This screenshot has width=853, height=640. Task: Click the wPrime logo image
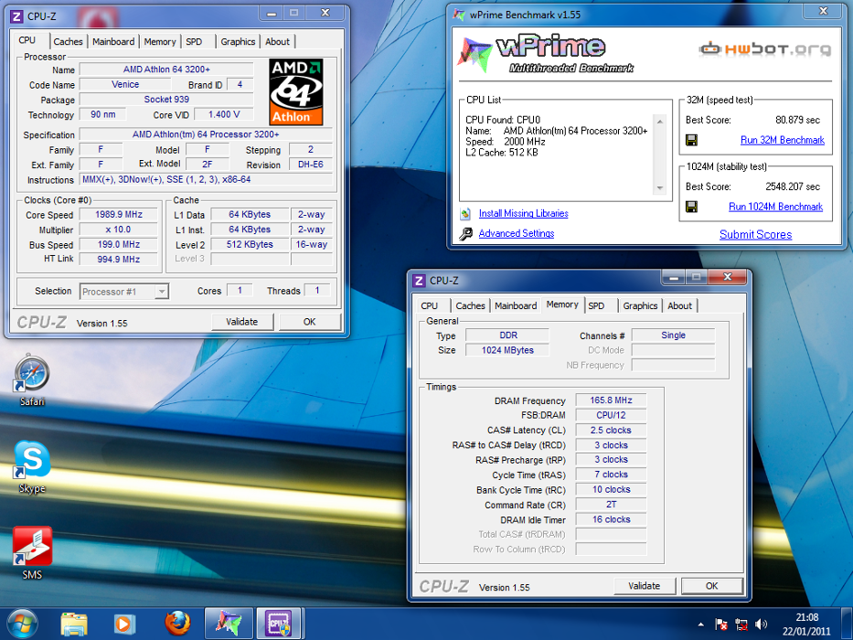546,53
